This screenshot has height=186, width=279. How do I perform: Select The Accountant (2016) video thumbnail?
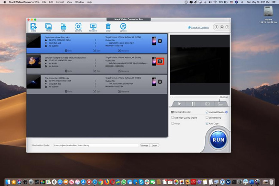coord(33,82)
